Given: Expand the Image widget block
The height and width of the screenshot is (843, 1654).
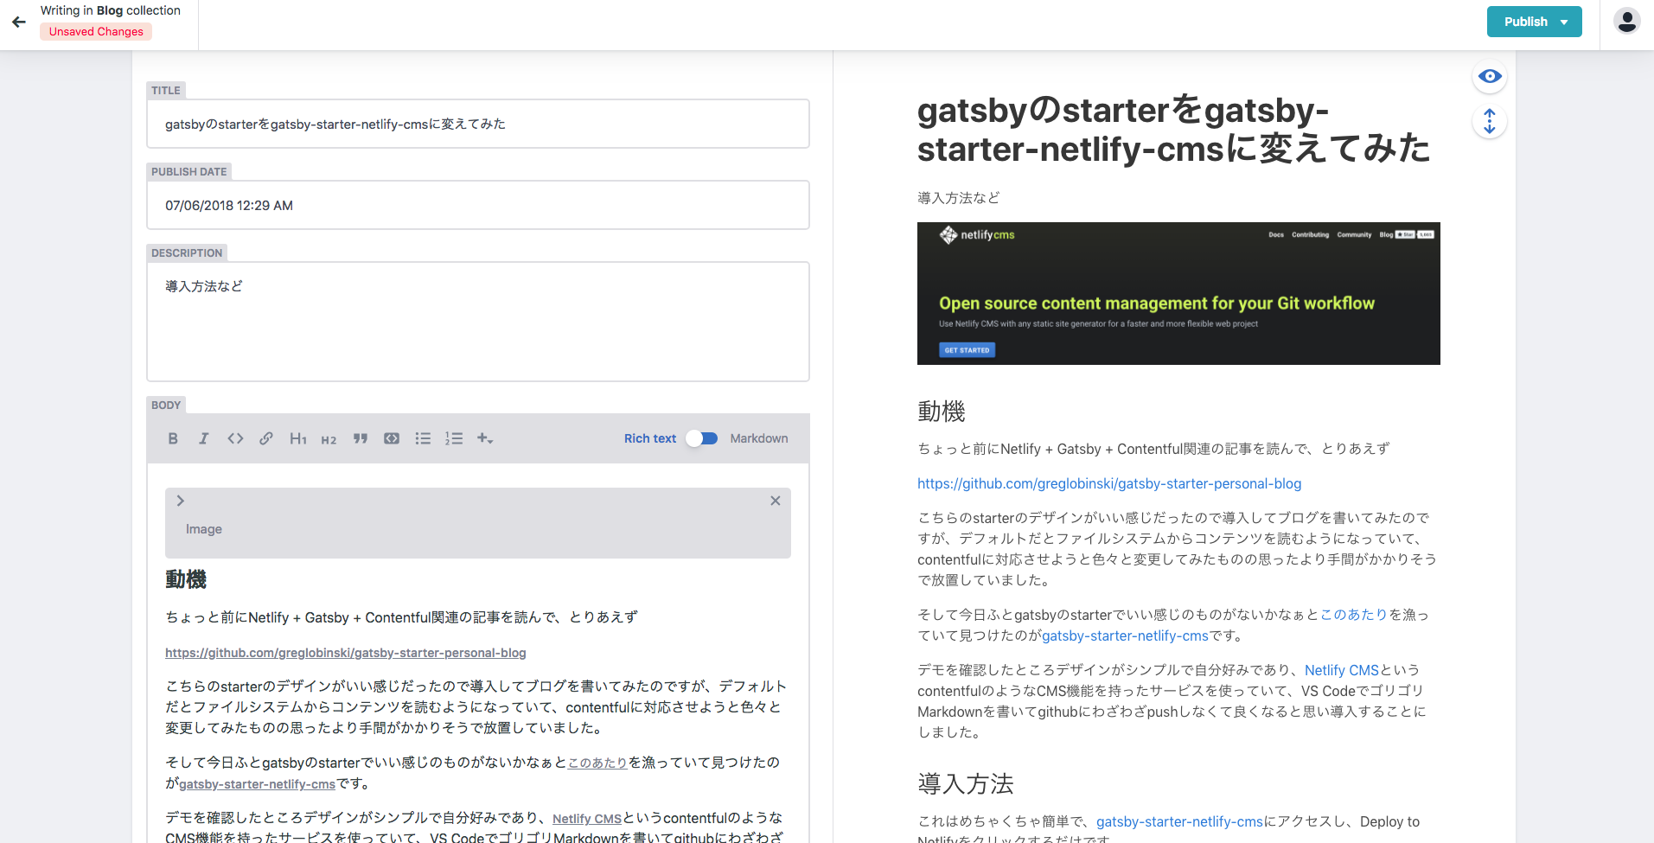Looking at the screenshot, I should pyautogui.click(x=181, y=501).
